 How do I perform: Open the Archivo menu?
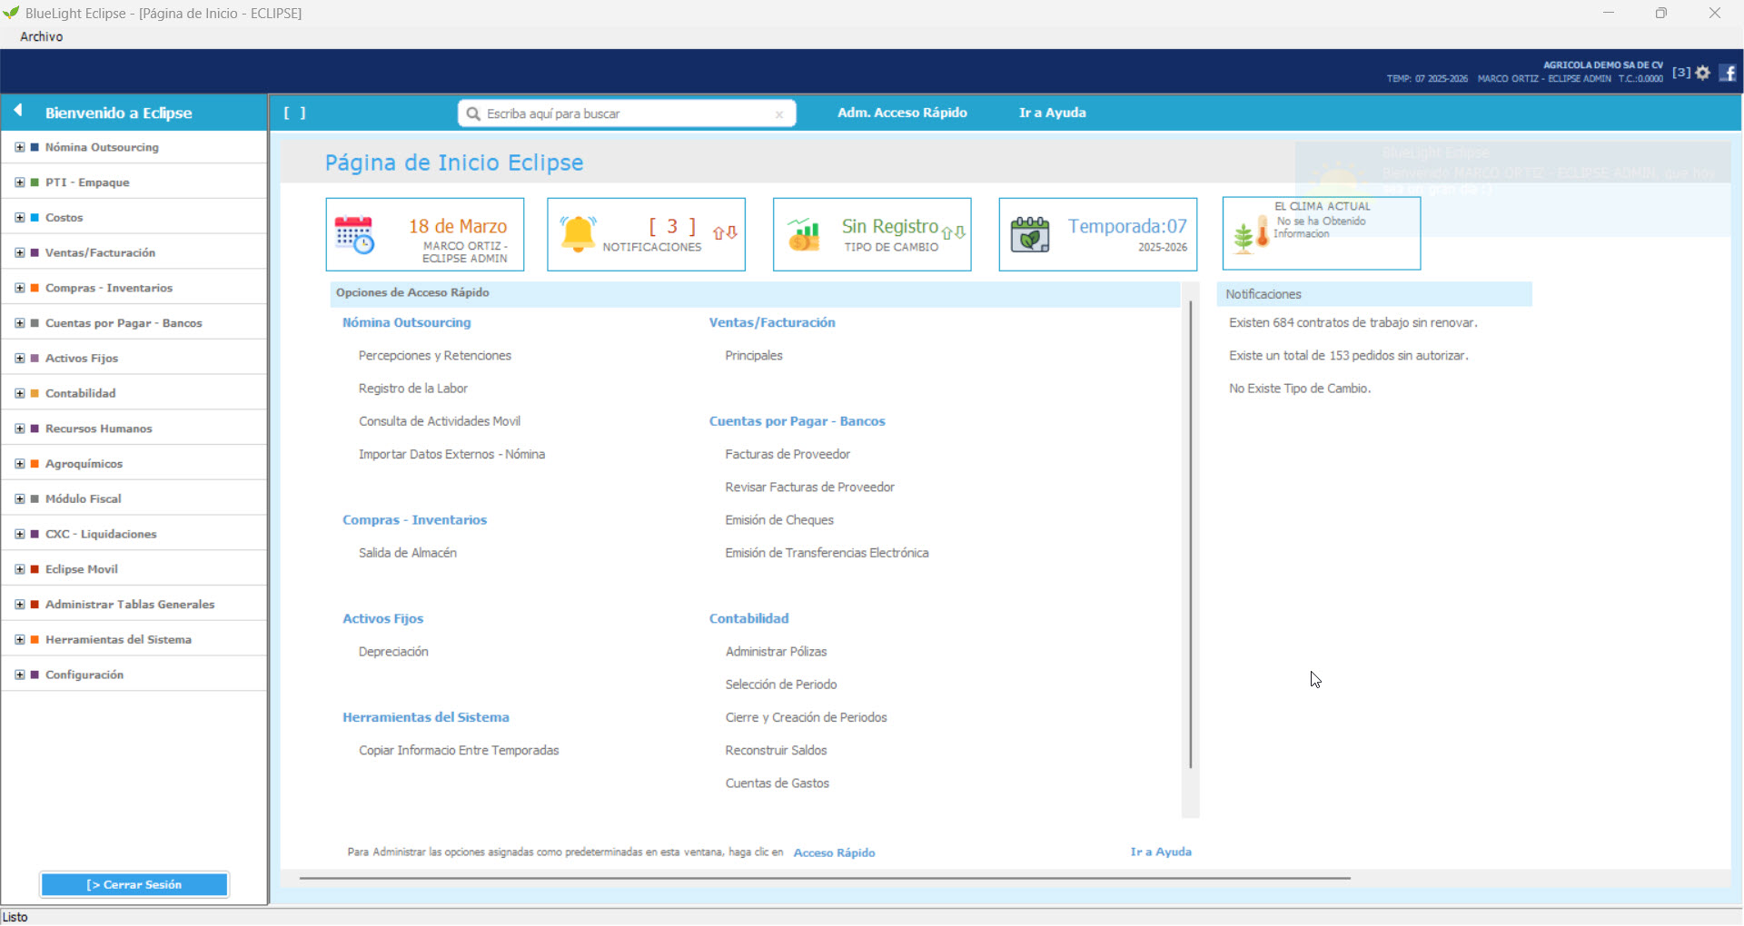(41, 36)
